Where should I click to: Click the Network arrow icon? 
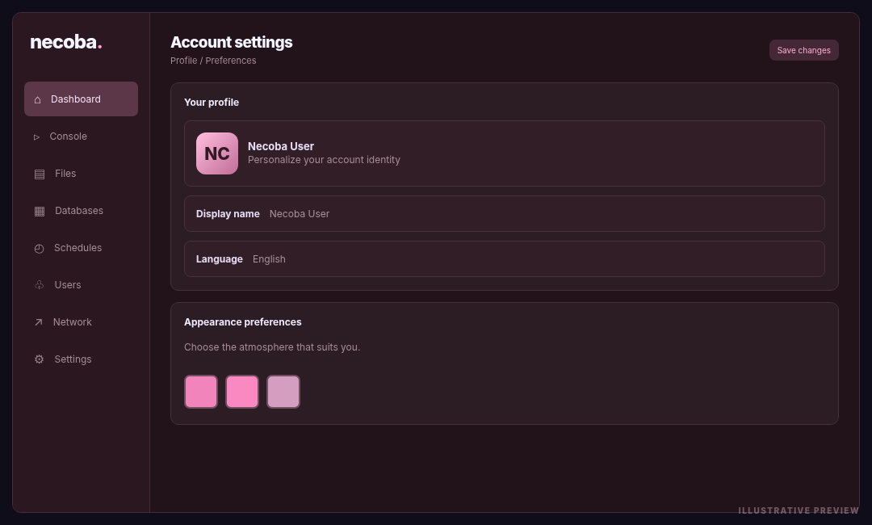point(39,322)
